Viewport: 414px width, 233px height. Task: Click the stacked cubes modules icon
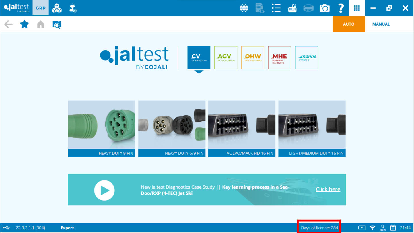pyautogui.click(x=57, y=8)
